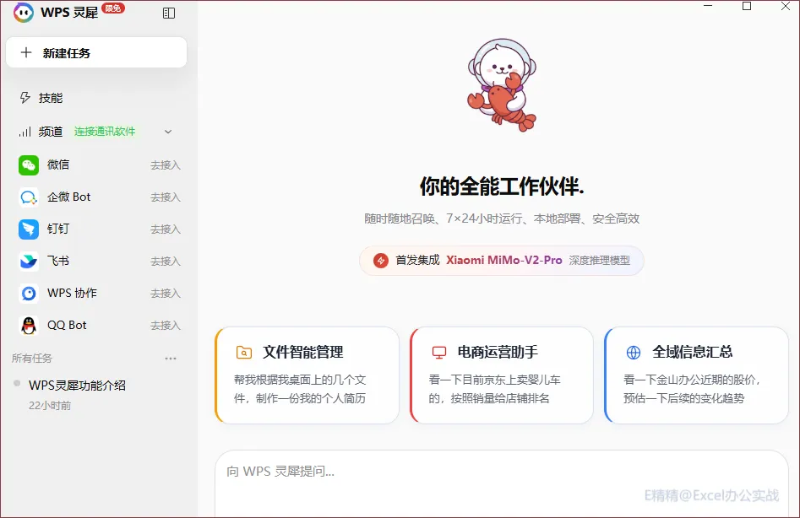Click the lightning icon beside 技能

point(25,98)
